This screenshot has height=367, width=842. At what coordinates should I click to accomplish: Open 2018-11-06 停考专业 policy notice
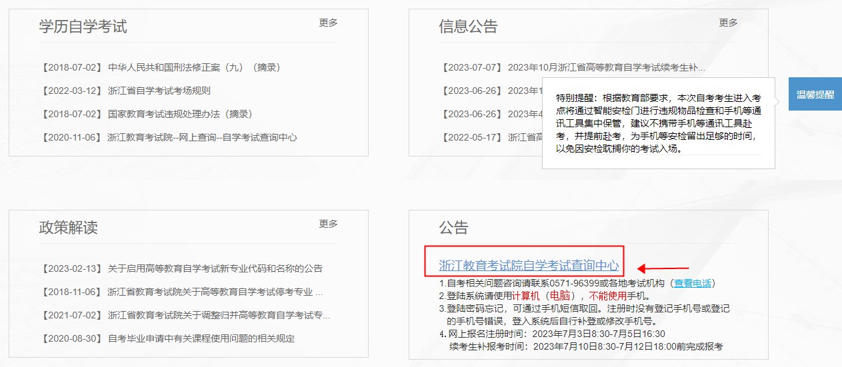click(215, 292)
